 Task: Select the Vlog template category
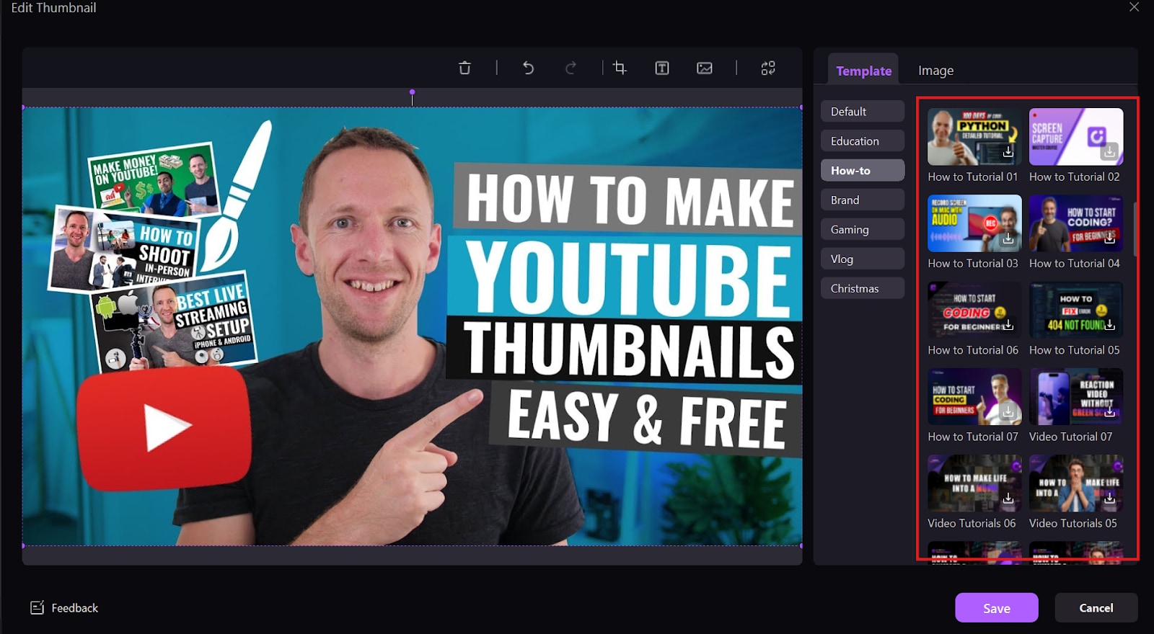pyautogui.click(x=863, y=259)
